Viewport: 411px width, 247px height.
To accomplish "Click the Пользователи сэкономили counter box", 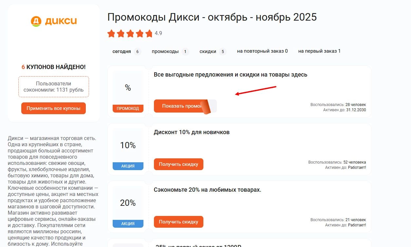I will click(x=53, y=86).
